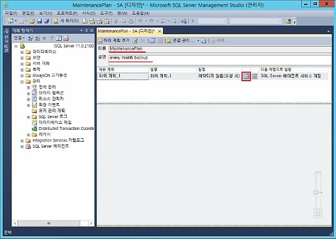Viewport: 336px width, 239px height.
Task: Click the Filter funnel icon in Object Explorer
Action: [52, 38]
